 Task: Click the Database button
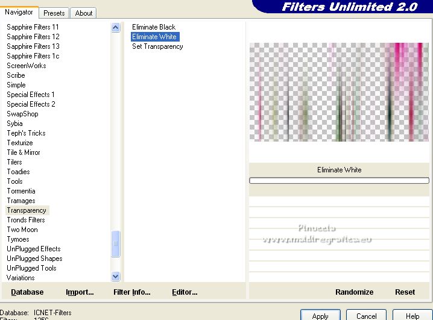27,292
